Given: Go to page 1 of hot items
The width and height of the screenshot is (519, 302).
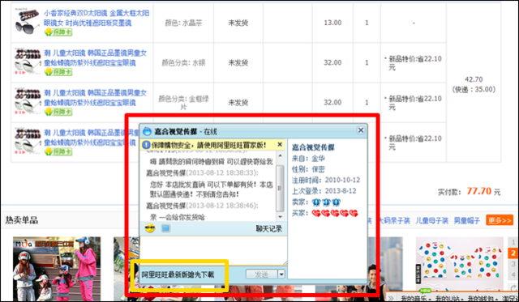Looking at the screenshot, I should tap(513, 242).
